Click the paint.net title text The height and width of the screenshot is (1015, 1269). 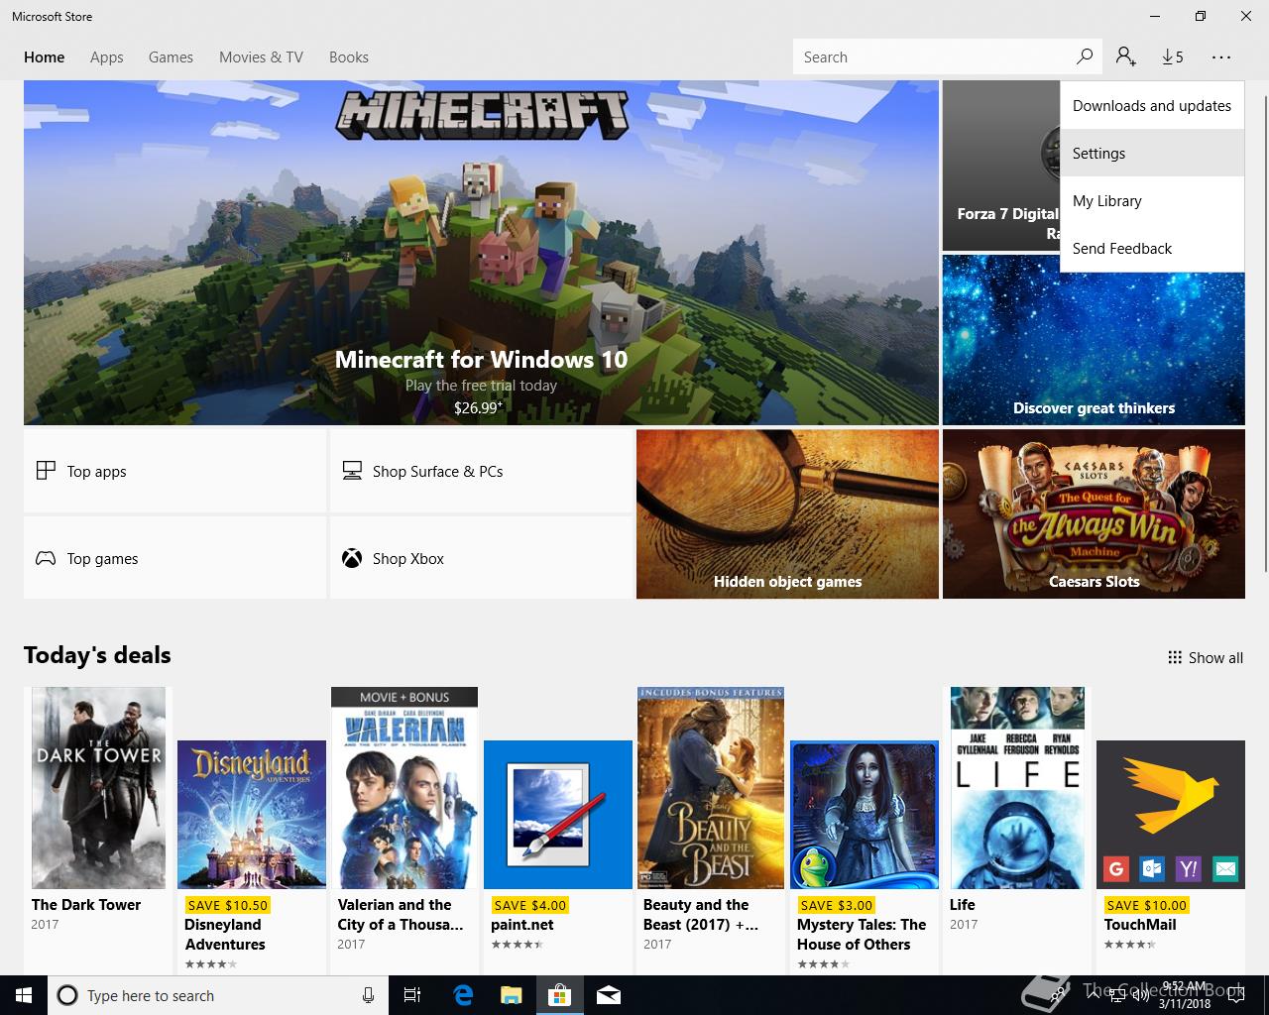[521, 924]
